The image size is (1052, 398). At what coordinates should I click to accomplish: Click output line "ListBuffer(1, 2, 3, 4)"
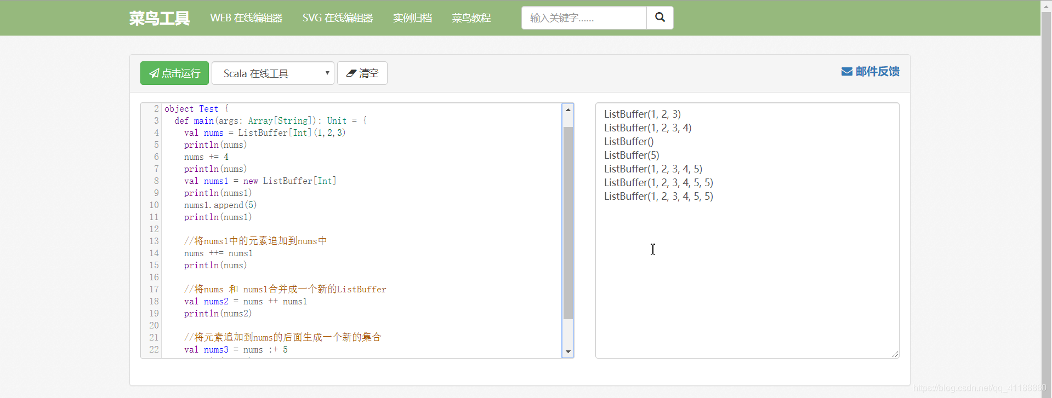(648, 128)
